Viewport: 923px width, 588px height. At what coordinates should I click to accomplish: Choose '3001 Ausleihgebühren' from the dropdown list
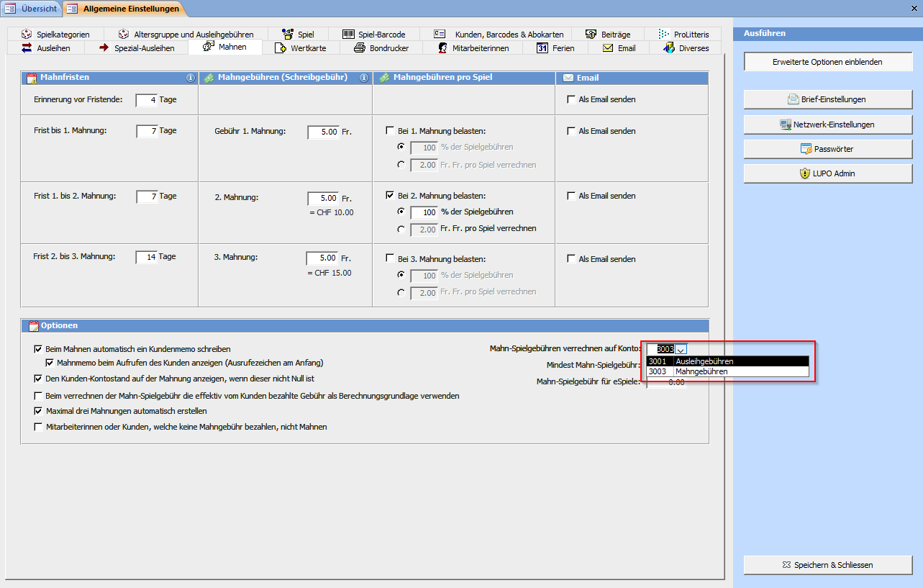click(727, 361)
